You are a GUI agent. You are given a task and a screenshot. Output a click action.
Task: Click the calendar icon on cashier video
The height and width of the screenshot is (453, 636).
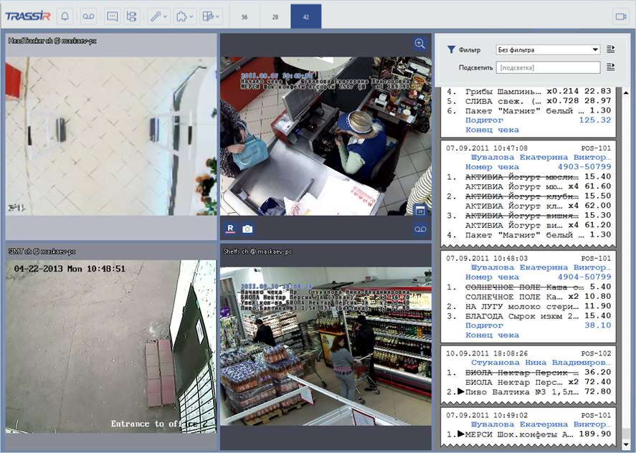pos(420,210)
